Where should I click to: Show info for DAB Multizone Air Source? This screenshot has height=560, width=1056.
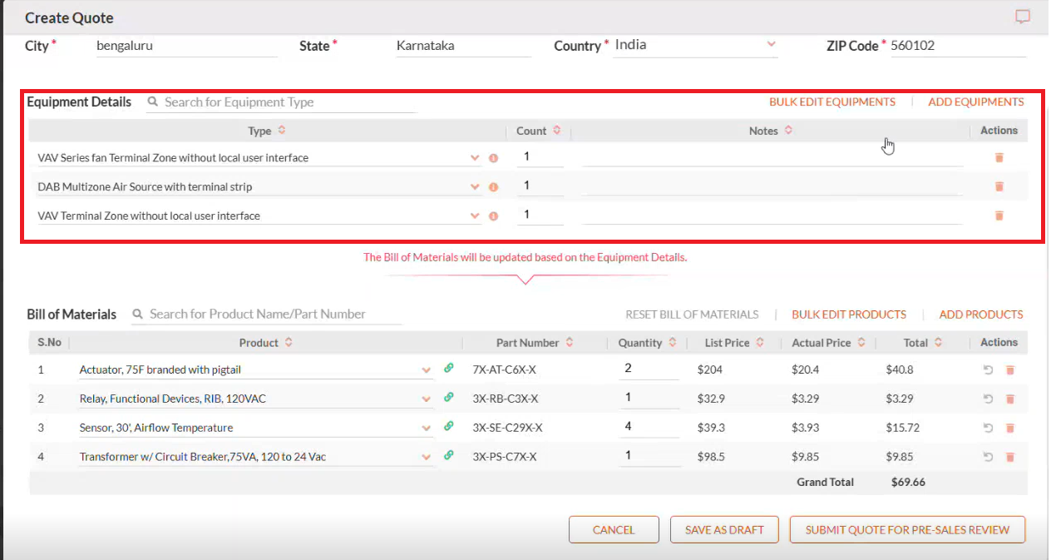[493, 187]
